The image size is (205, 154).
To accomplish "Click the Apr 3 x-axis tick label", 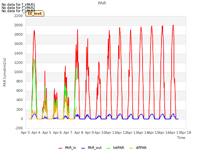I will [25, 133].
